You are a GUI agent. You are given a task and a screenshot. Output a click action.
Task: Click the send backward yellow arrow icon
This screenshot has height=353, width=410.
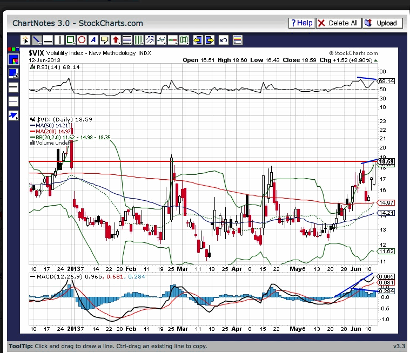[198, 40]
